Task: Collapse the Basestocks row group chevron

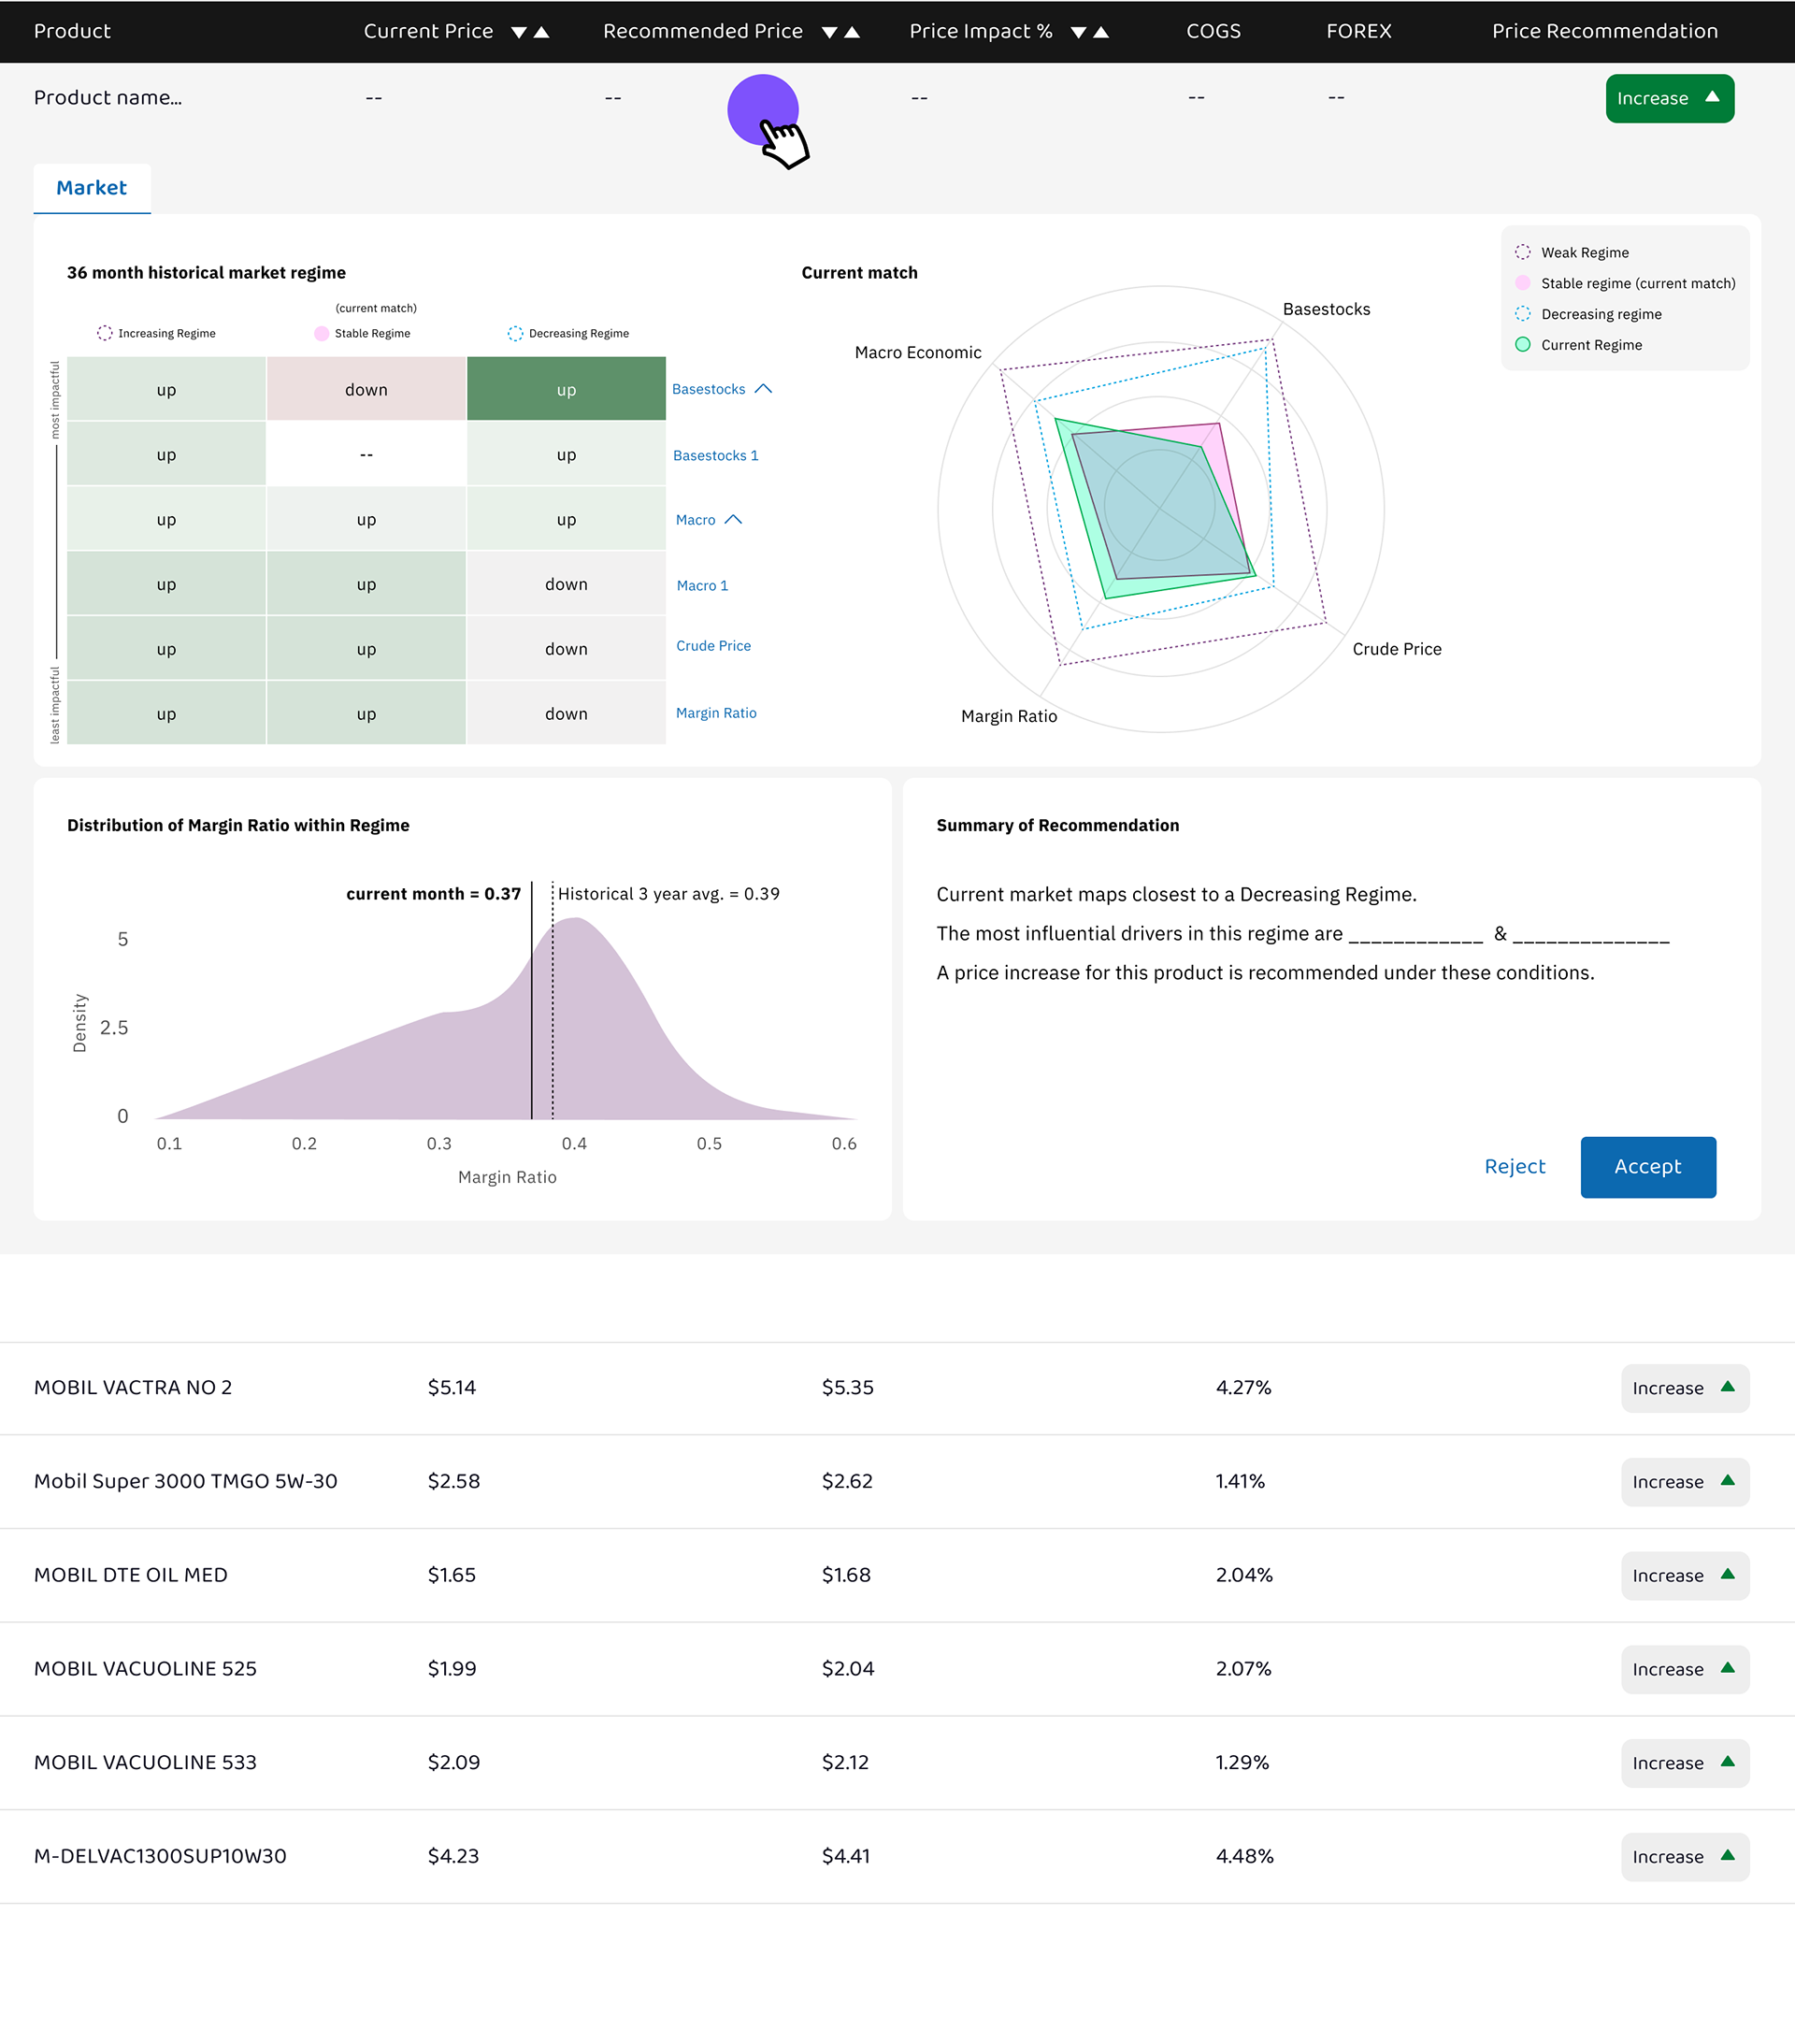Action: 764,389
